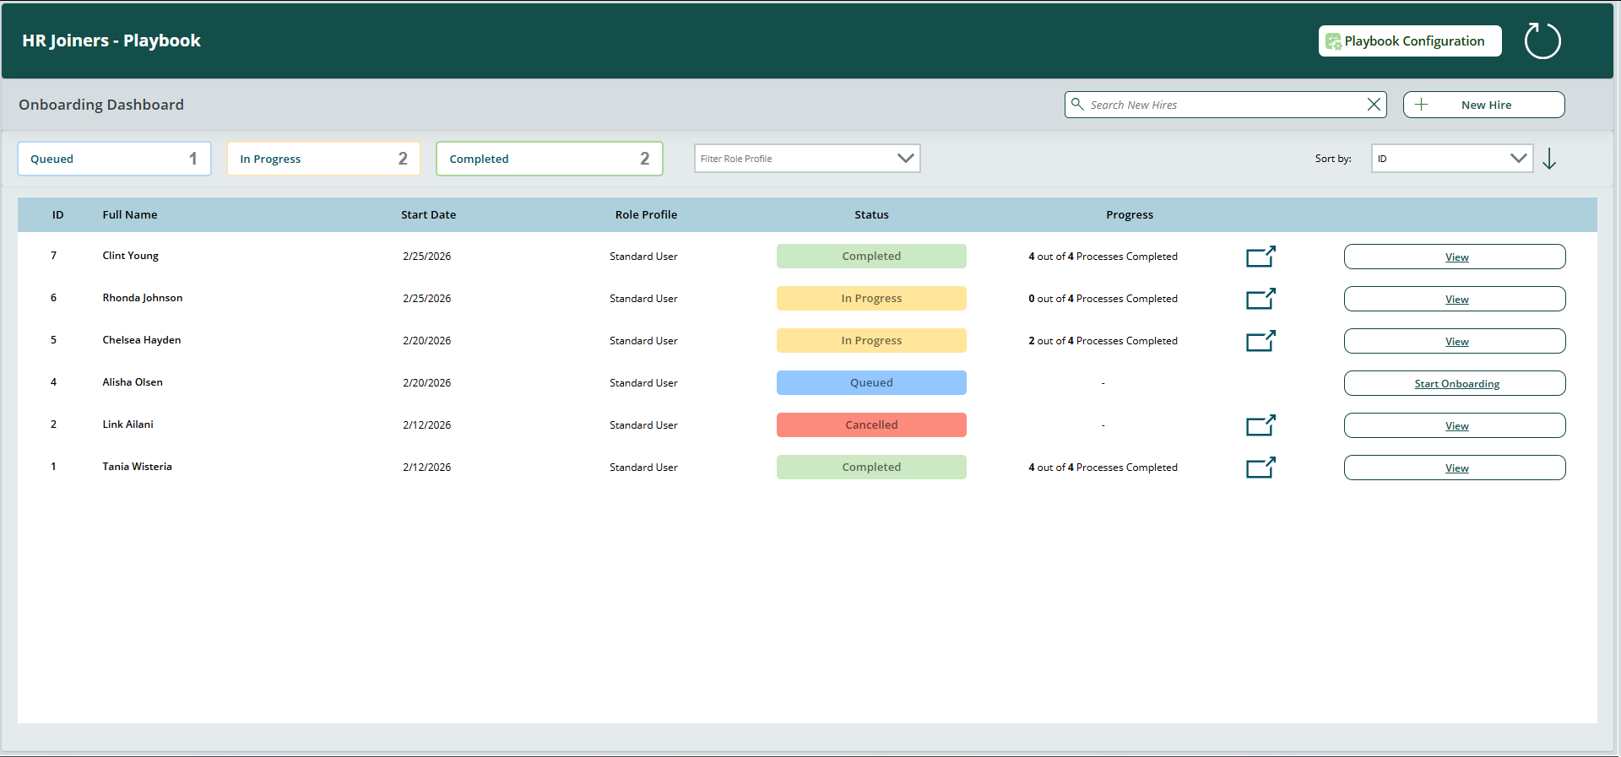This screenshot has width=1621, height=757.
Task: Select the red Cancelled status badge
Action: (x=871, y=425)
